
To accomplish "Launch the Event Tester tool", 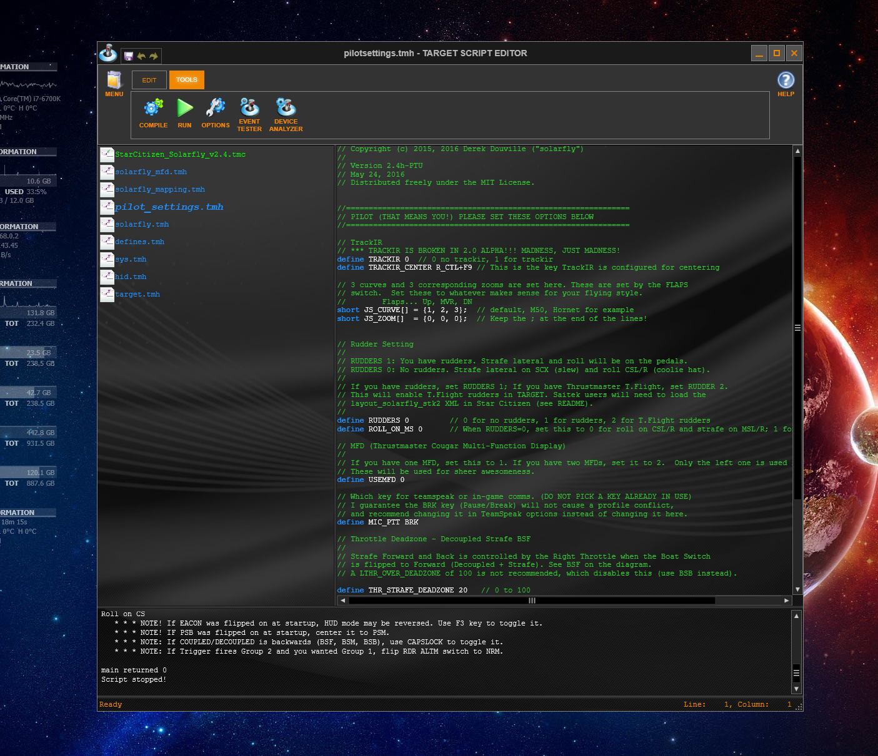I will [249, 107].
